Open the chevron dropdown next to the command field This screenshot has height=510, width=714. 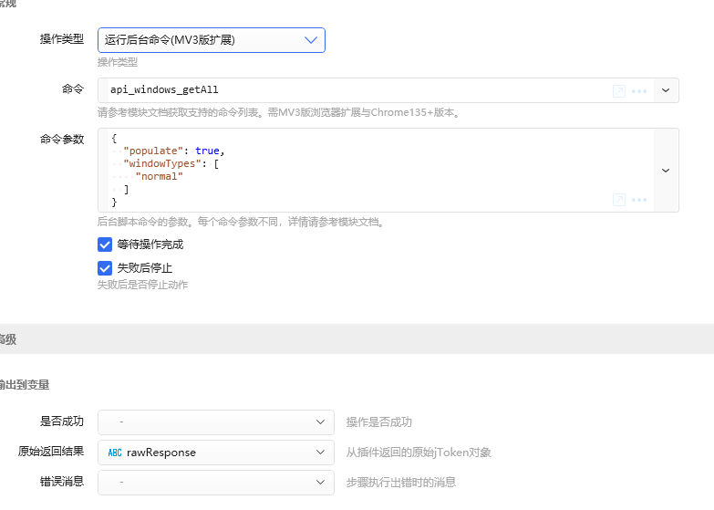[x=666, y=90]
